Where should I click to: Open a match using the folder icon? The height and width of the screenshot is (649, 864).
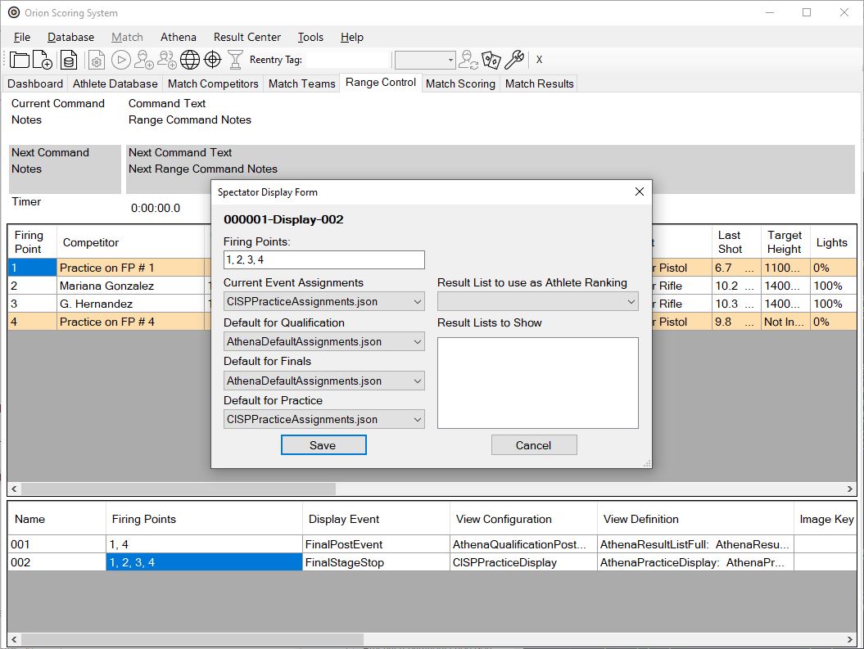coord(20,59)
